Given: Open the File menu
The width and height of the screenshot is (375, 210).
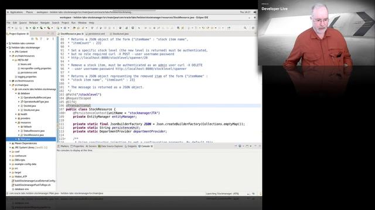Looking at the screenshot, I should point(9,23).
